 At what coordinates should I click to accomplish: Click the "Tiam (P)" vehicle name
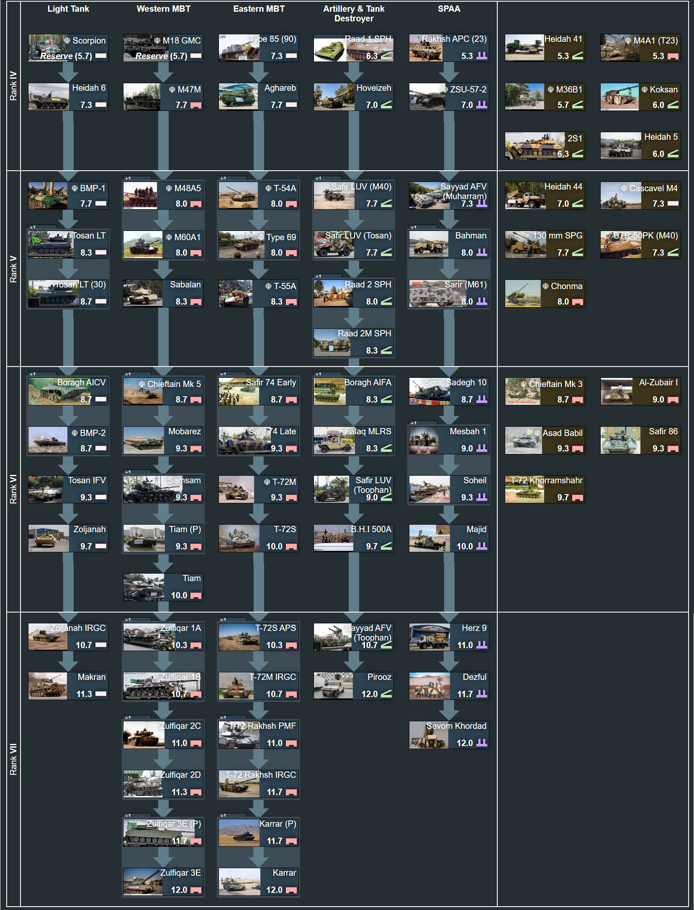coord(185,529)
